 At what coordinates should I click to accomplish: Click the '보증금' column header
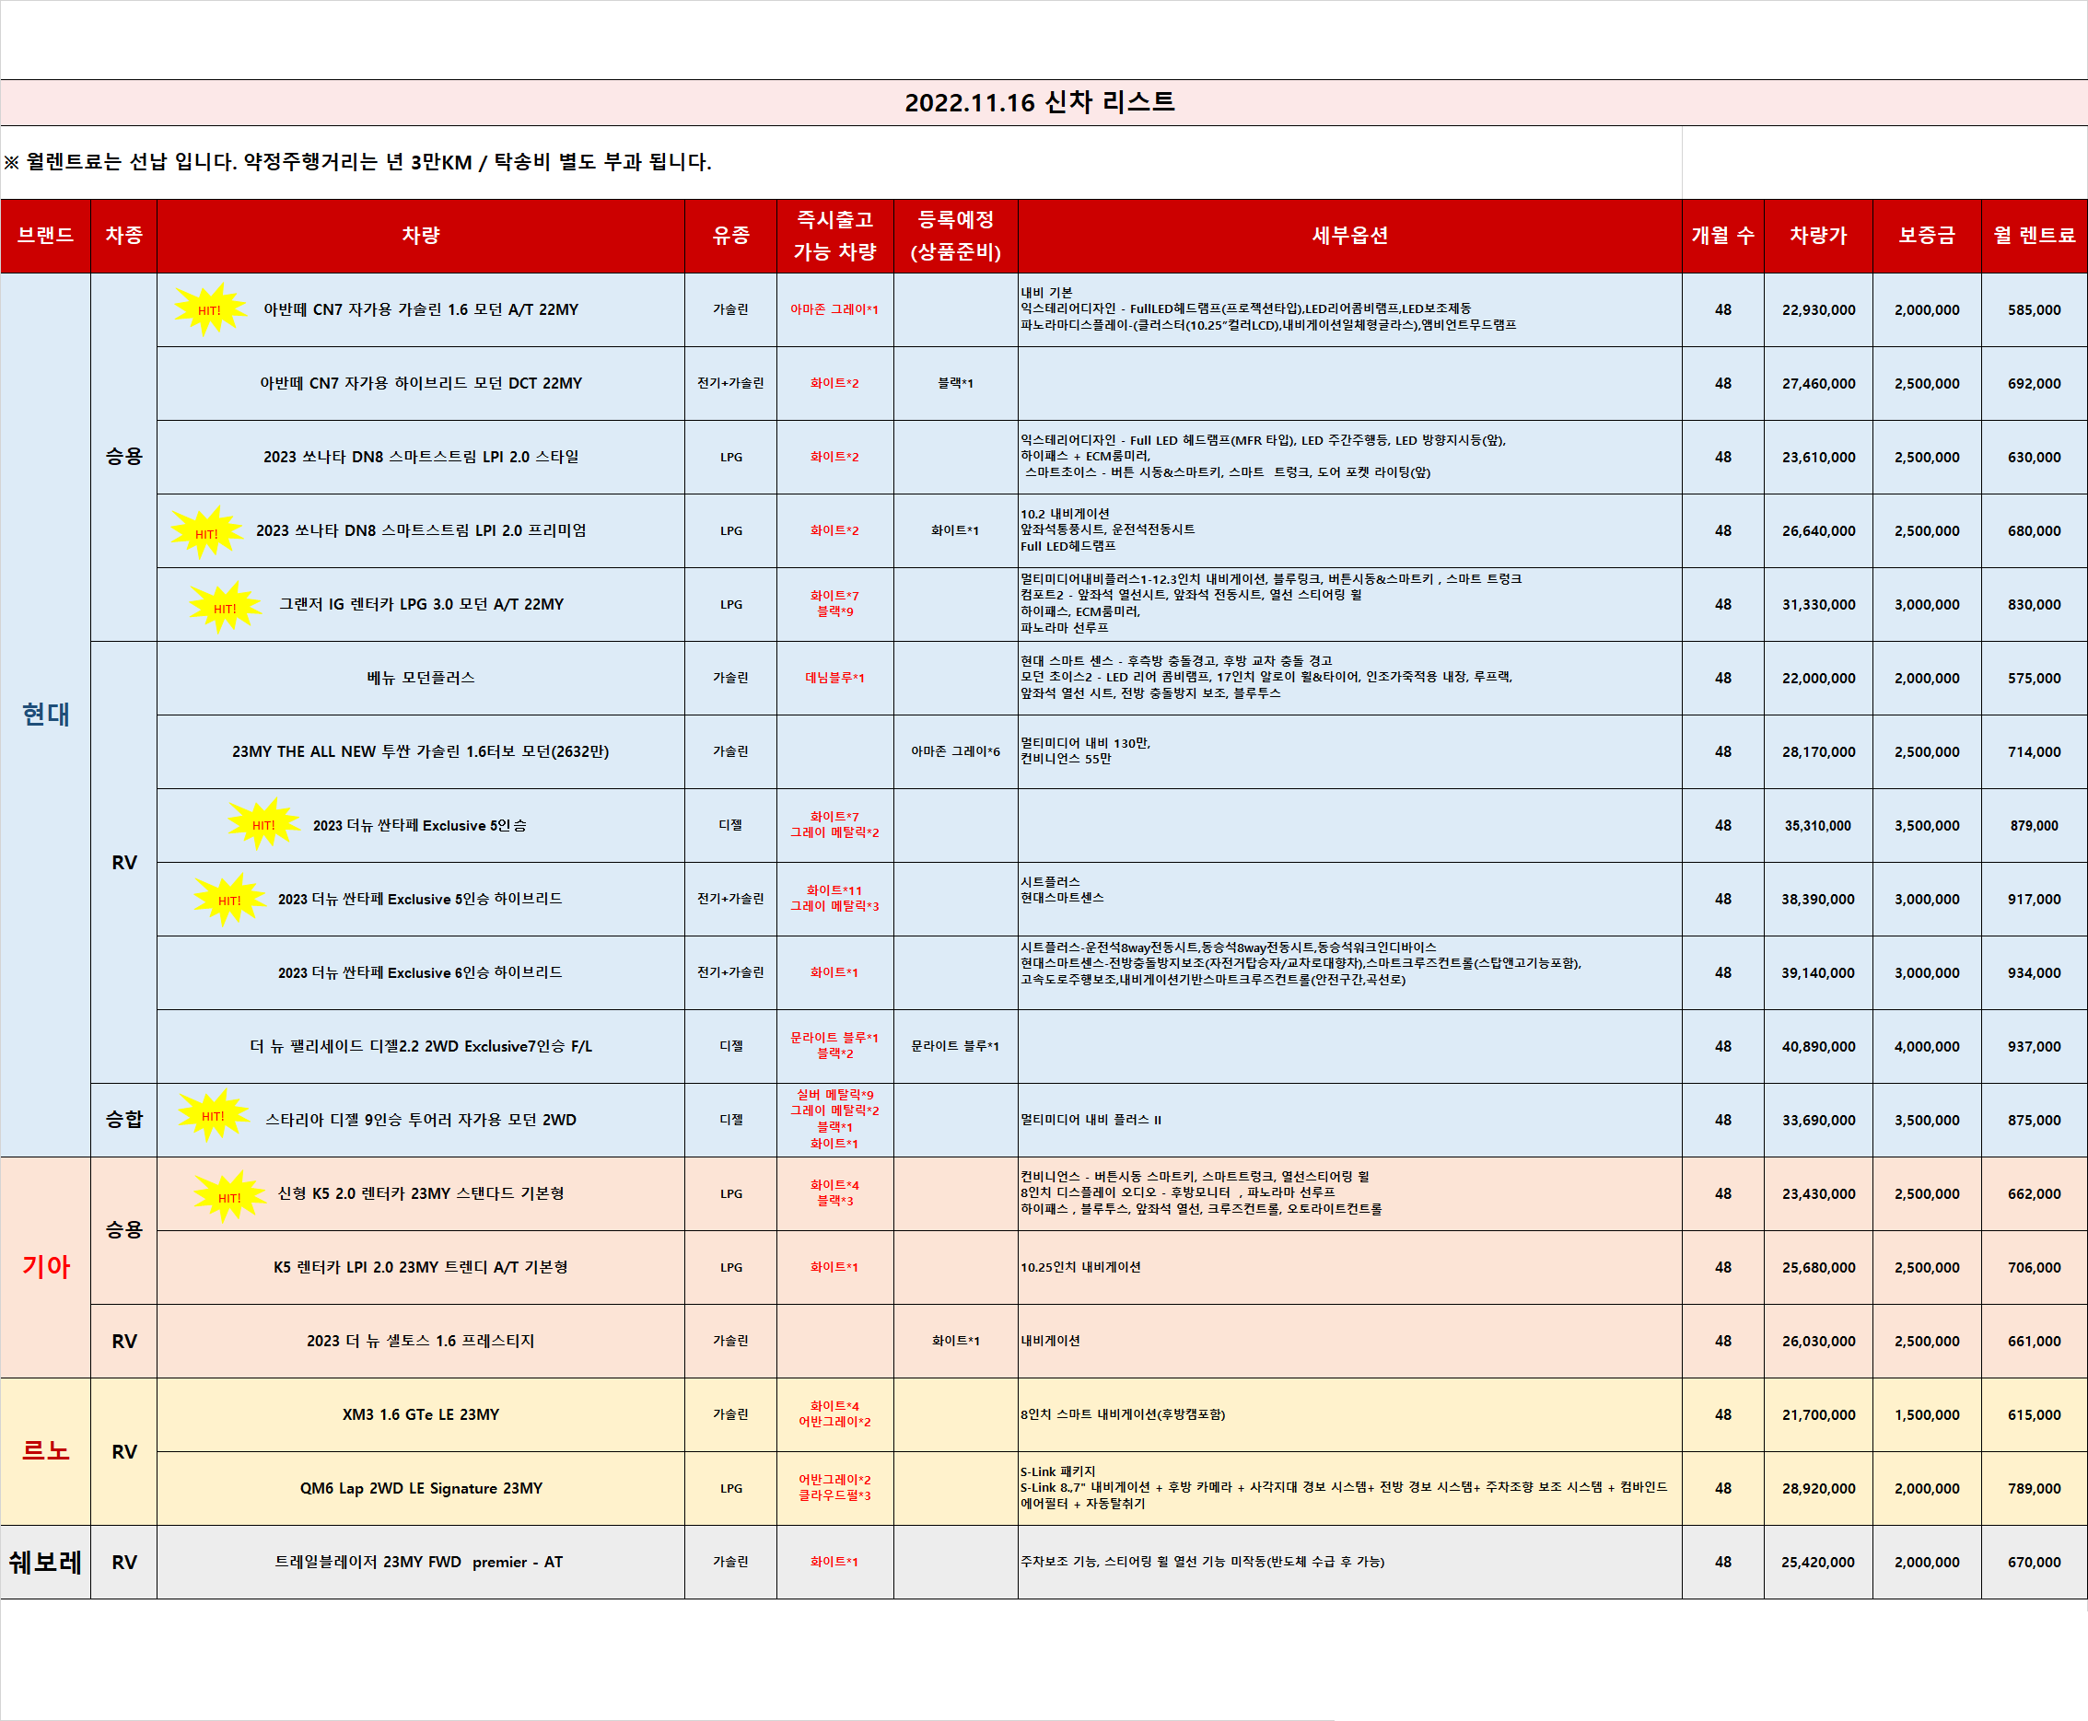(x=1927, y=236)
